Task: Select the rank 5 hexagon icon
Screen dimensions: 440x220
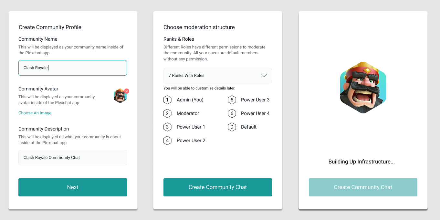Action: (232, 100)
